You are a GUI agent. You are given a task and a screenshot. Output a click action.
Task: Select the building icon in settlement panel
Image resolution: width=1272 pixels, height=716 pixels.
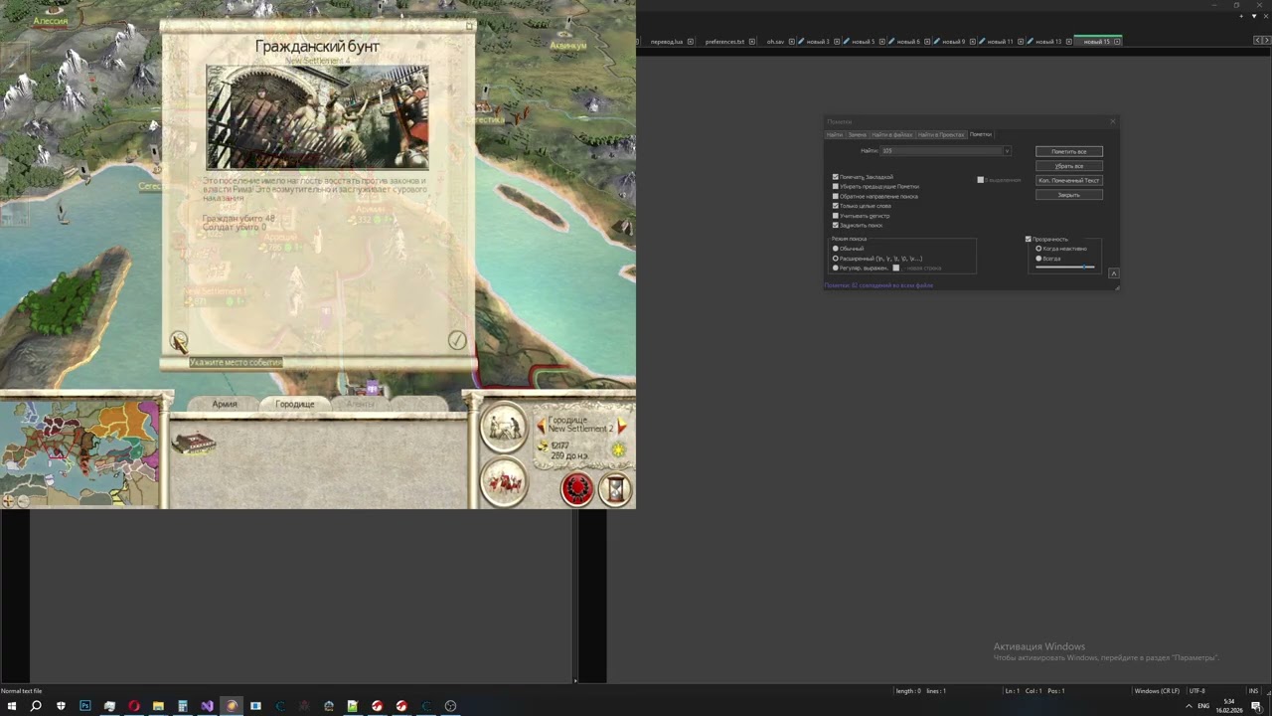pos(194,445)
